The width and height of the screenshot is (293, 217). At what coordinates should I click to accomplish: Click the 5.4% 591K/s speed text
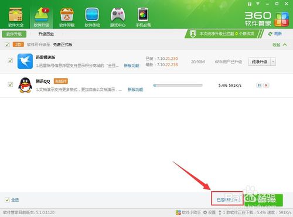230,85
